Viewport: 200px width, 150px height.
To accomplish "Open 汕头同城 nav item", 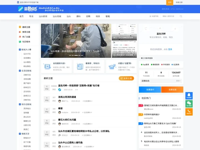I will coord(57,16).
